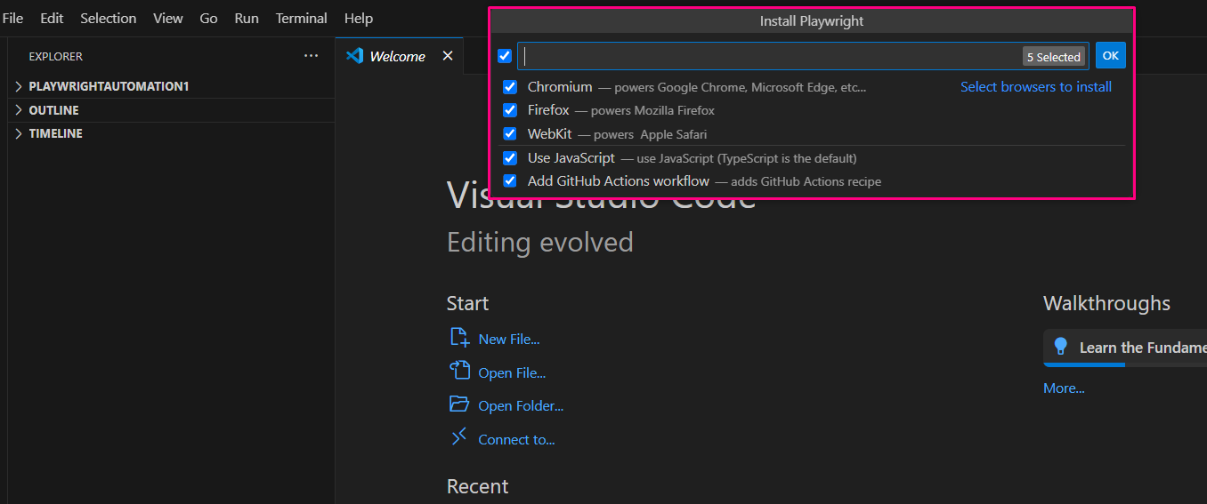
Task: Open the Learn the Fundamentals walkthrough
Action: (1125, 348)
